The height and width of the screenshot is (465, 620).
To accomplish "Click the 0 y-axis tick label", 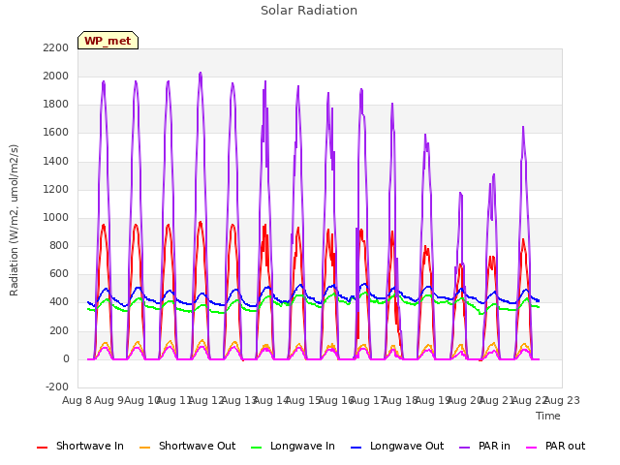I will tap(66, 359).
